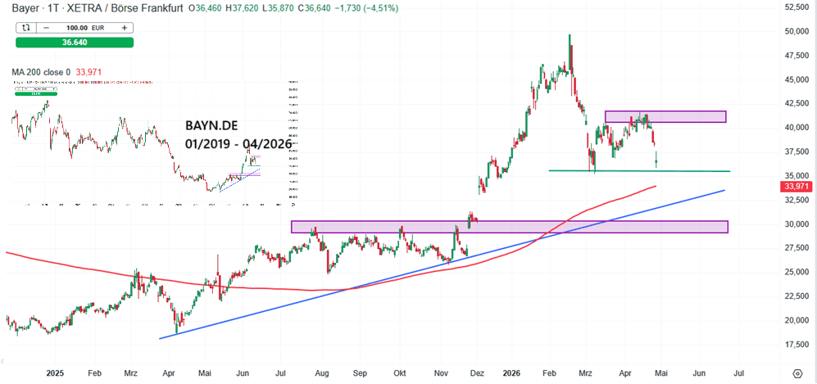Click the swap buy/sell arrows icon
This screenshot has height=384, width=817.
[27, 28]
